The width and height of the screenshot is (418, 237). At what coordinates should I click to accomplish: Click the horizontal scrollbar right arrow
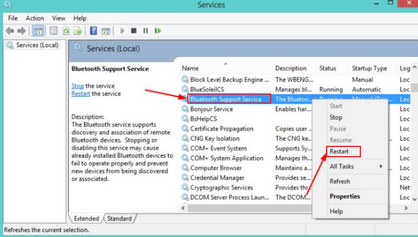[x=406, y=208]
